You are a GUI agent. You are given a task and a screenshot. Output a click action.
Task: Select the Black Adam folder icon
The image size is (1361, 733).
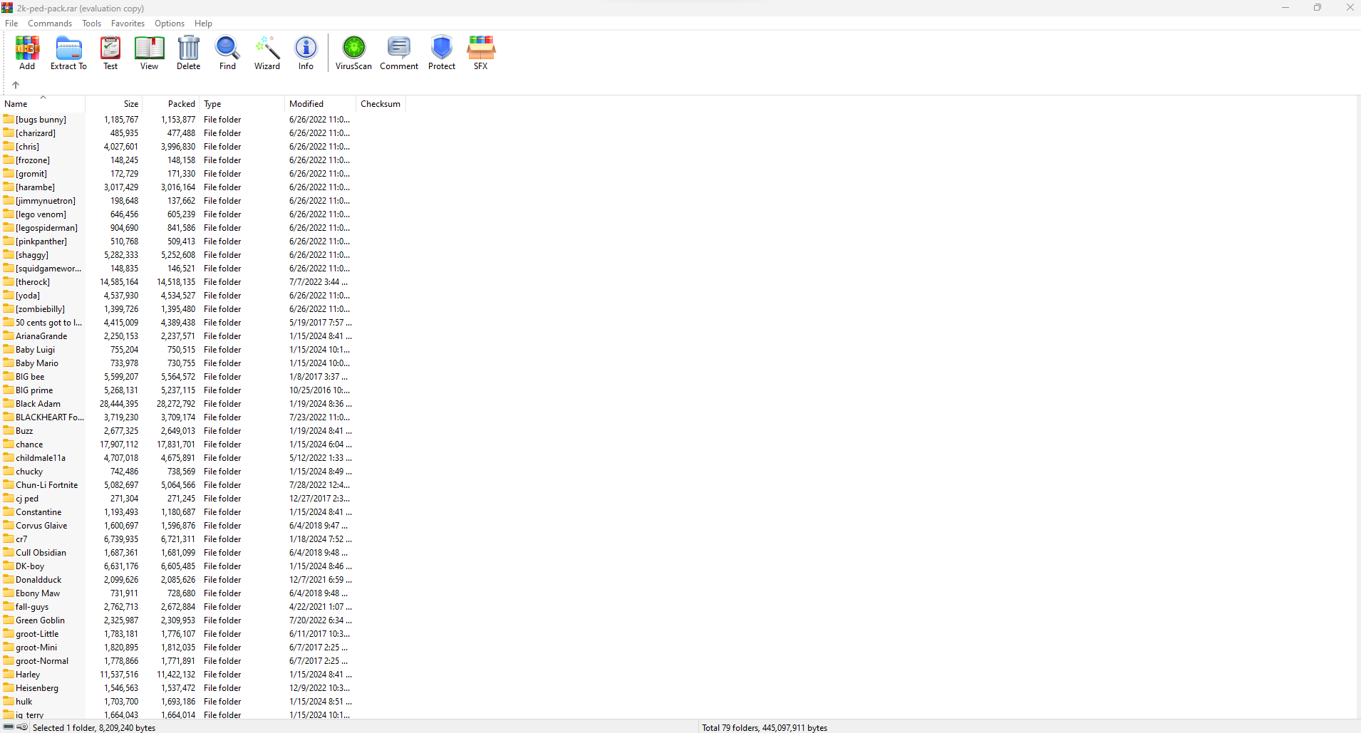click(9, 403)
